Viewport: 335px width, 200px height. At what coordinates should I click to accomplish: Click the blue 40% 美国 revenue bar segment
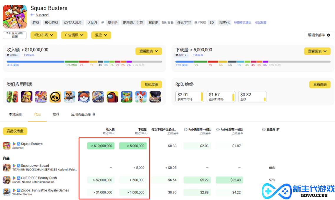click(x=35, y=62)
